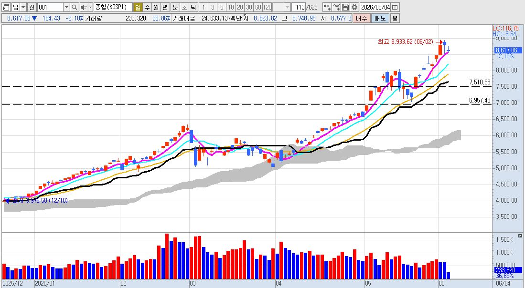
Task: Choose the 5 interval button
Action: pos(221,7)
